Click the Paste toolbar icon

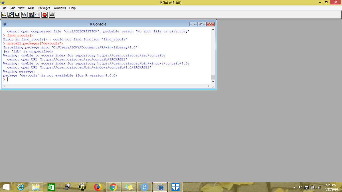(x=31, y=15)
